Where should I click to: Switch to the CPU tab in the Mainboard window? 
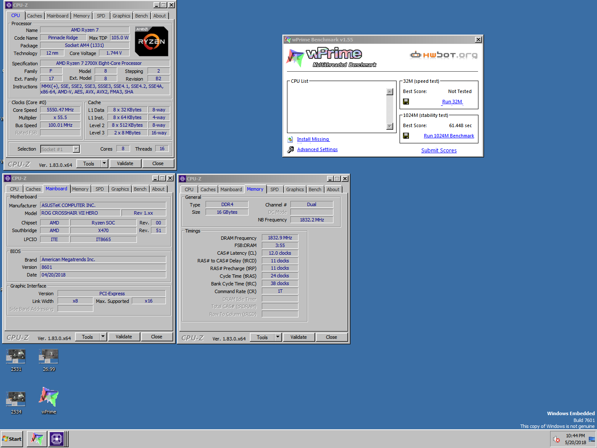click(14, 189)
